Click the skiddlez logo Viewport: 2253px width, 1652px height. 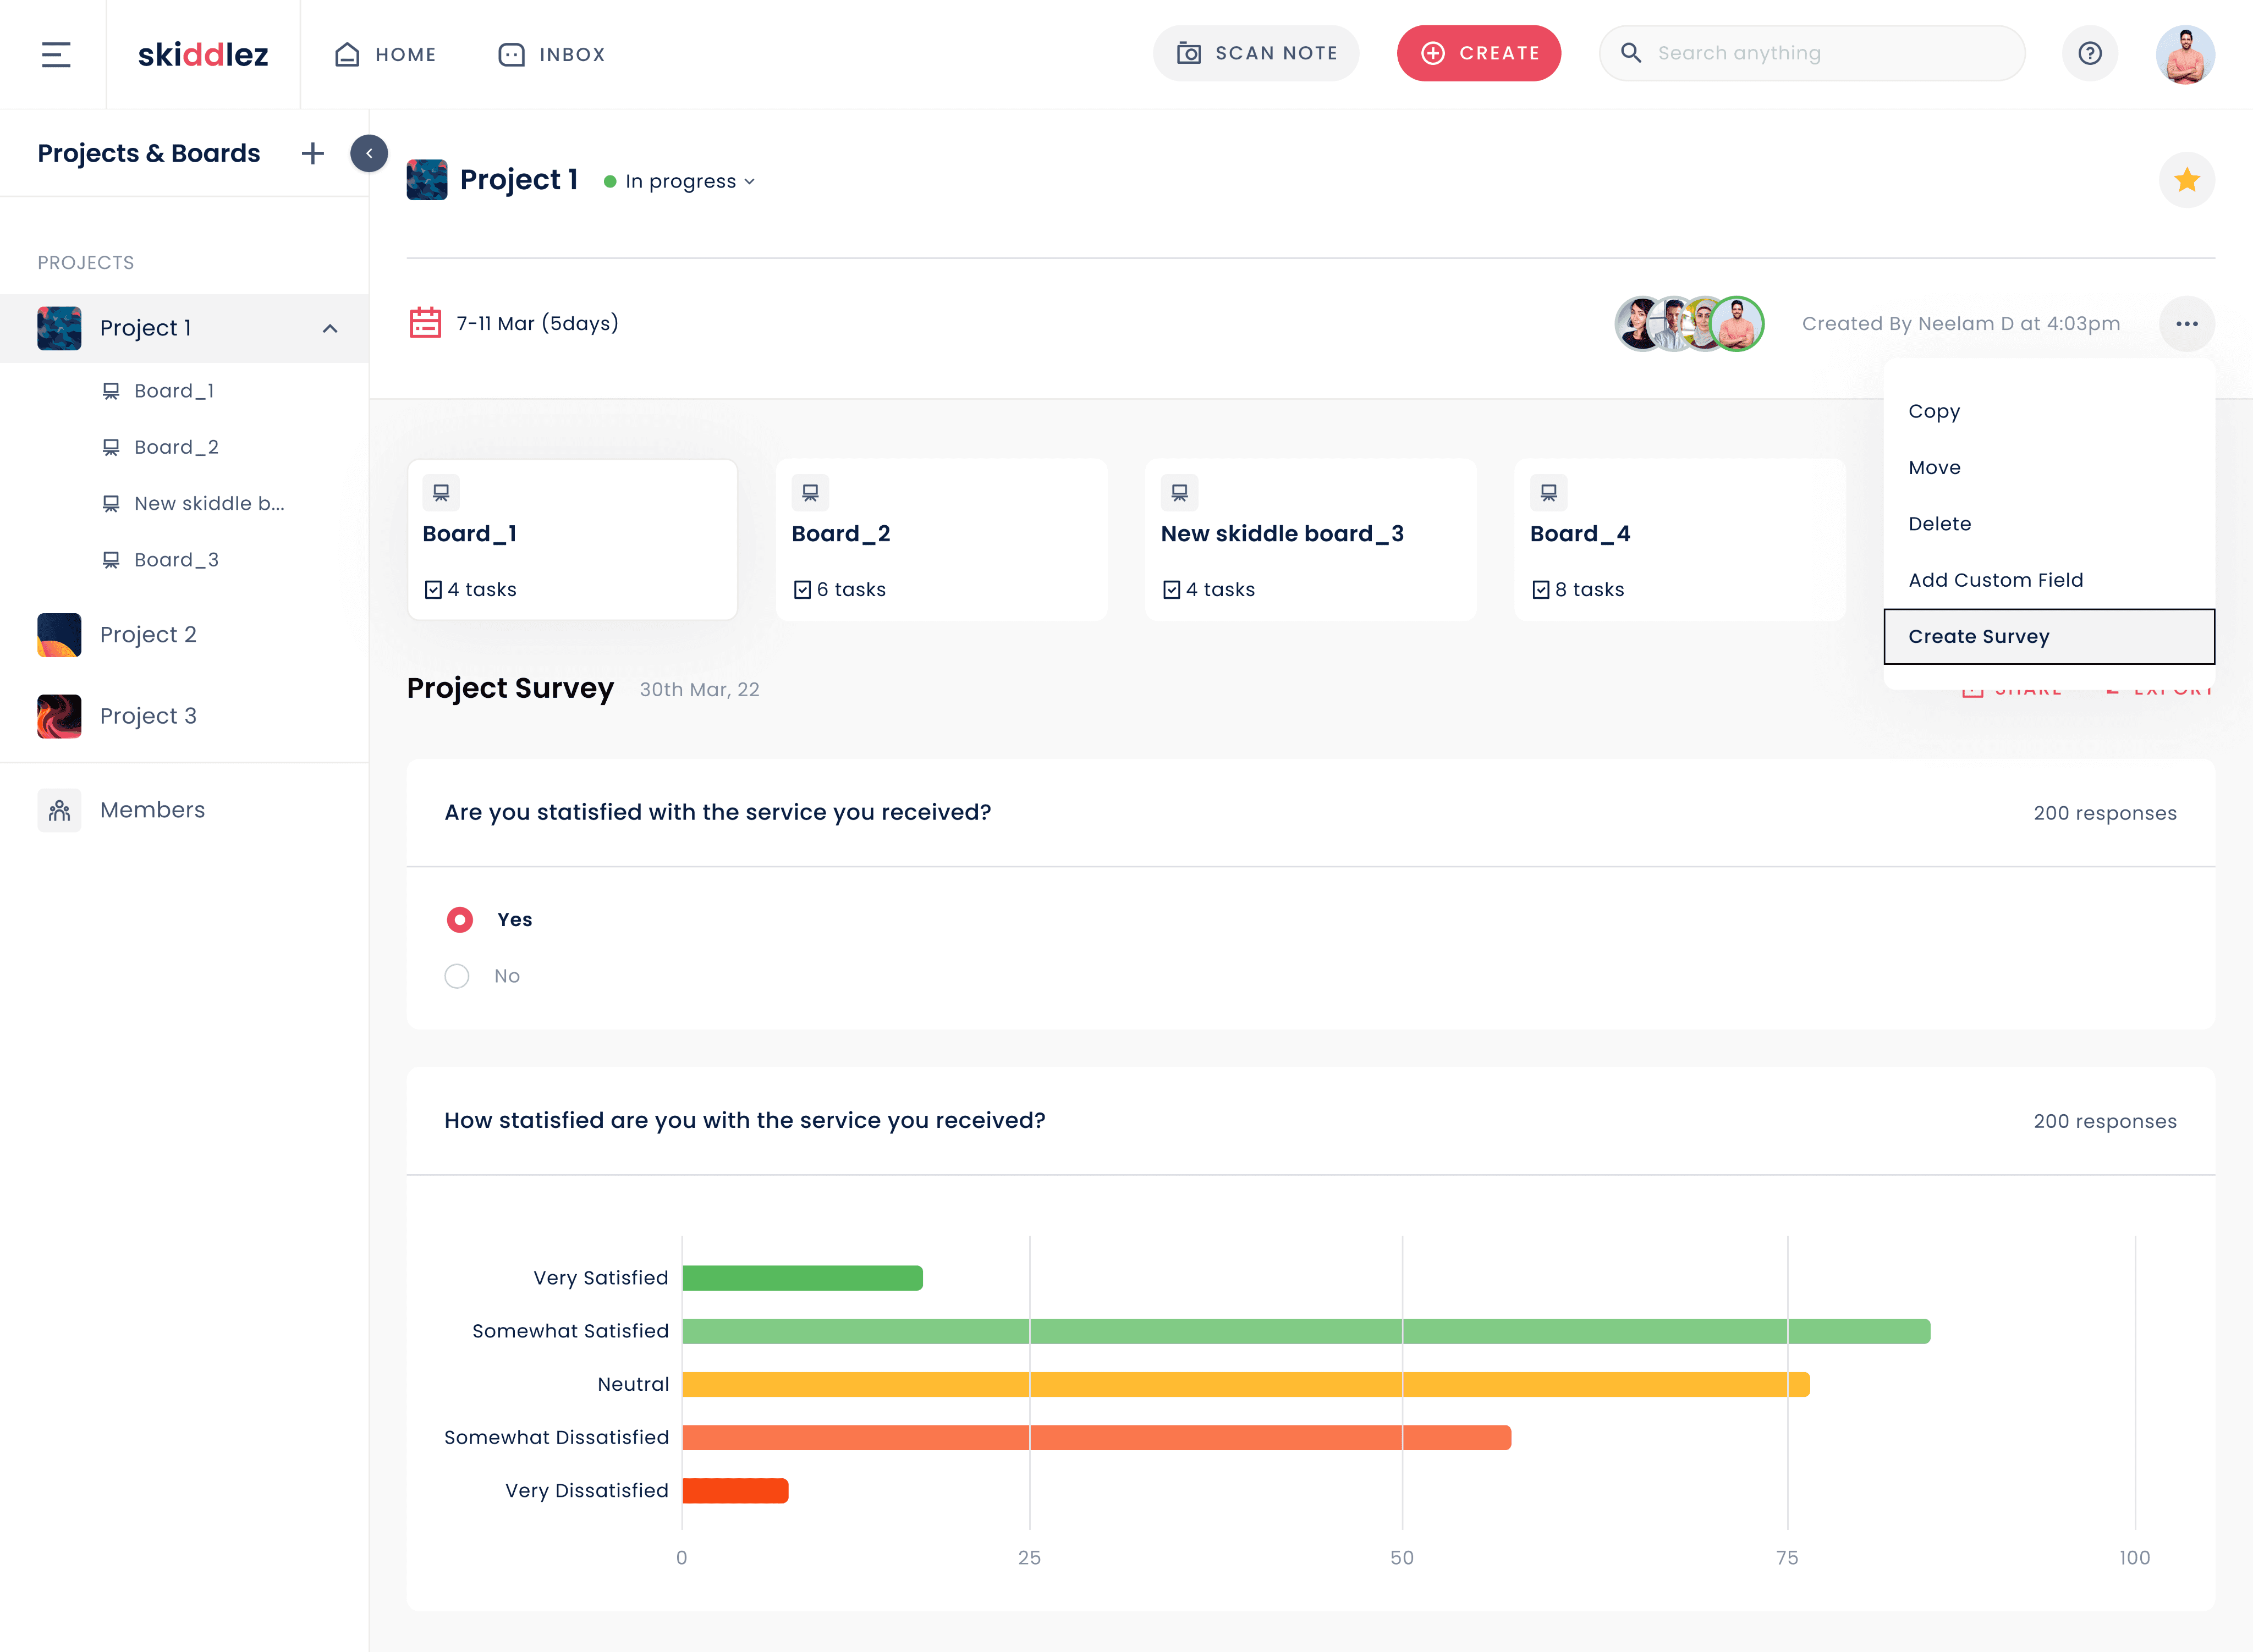pyautogui.click(x=203, y=54)
